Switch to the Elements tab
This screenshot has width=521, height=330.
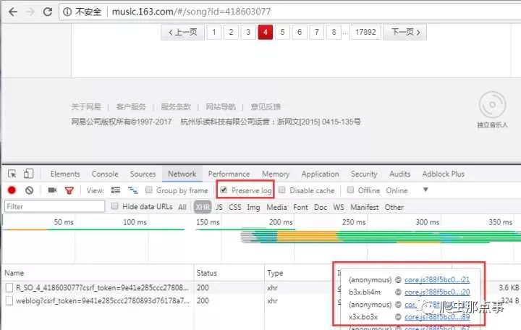65,174
